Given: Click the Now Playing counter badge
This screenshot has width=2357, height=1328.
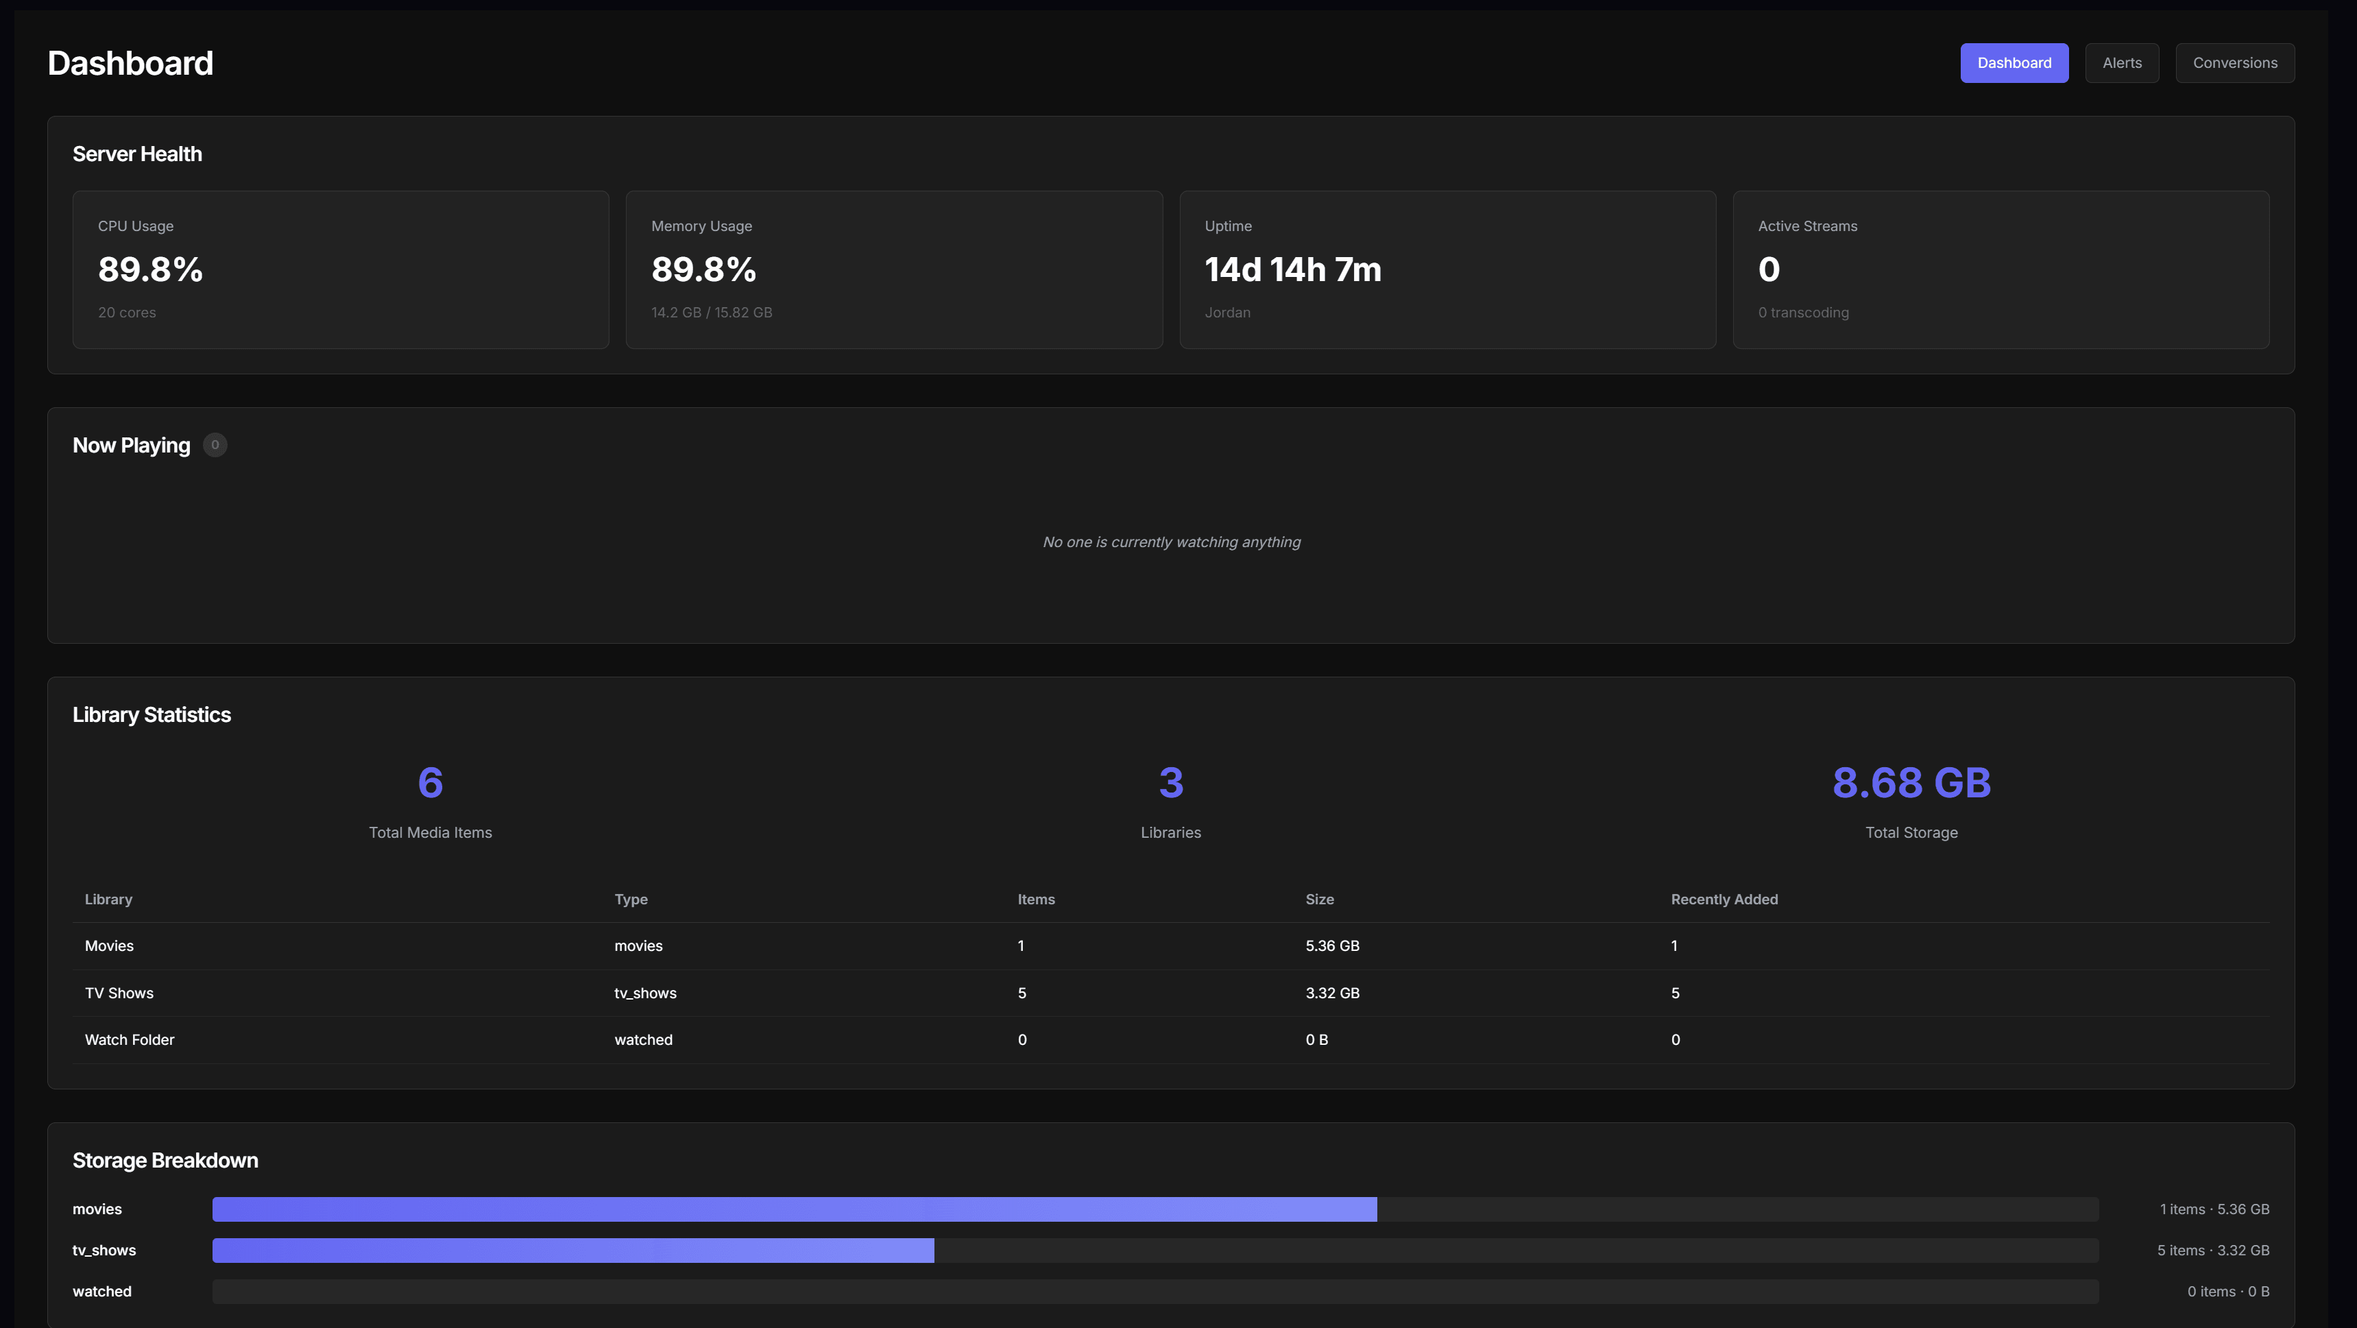Looking at the screenshot, I should 214,445.
